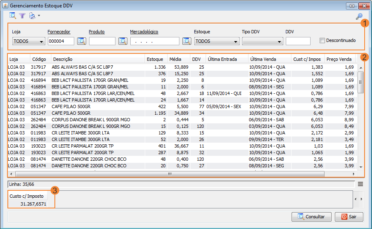Image resolution: width=372 pixels, height=229 pixels.
Task: Click the Fornecedor field with 000004
Action: click(x=61, y=41)
